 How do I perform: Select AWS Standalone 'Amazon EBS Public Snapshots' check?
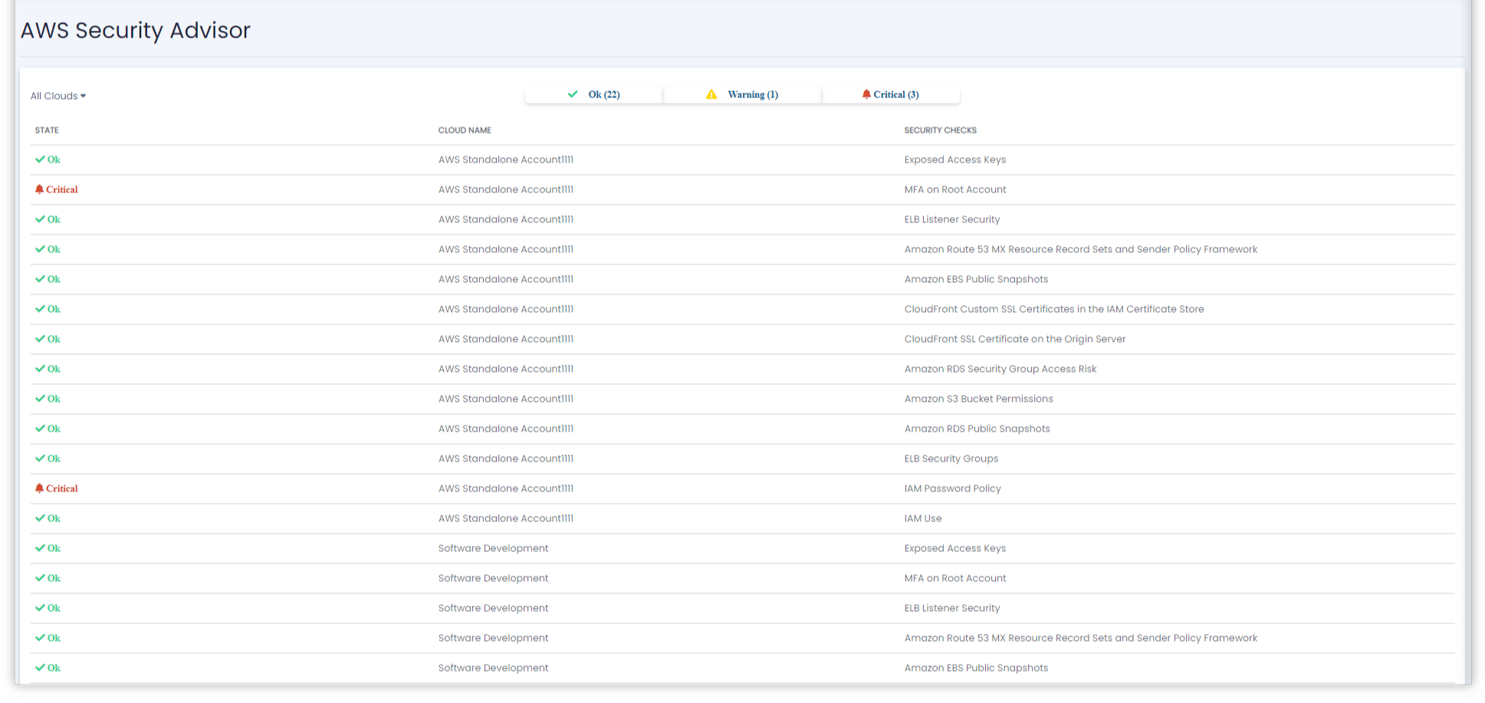975,279
